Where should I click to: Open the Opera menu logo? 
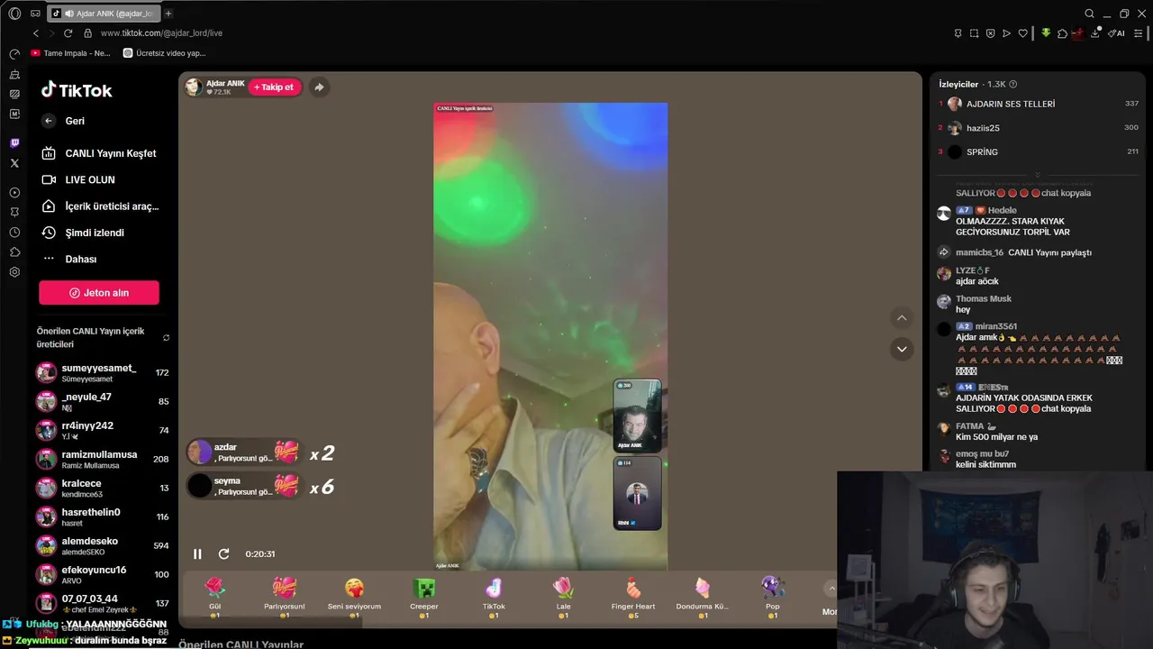pyautogui.click(x=14, y=14)
